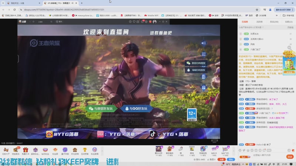The height and width of the screenshot is (166, 296).
Task: Open a new browser tab
Action: tap(82, 3)
